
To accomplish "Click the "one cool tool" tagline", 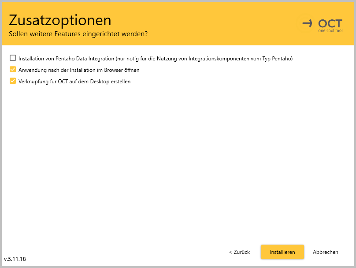I will [x=330, y=31].
